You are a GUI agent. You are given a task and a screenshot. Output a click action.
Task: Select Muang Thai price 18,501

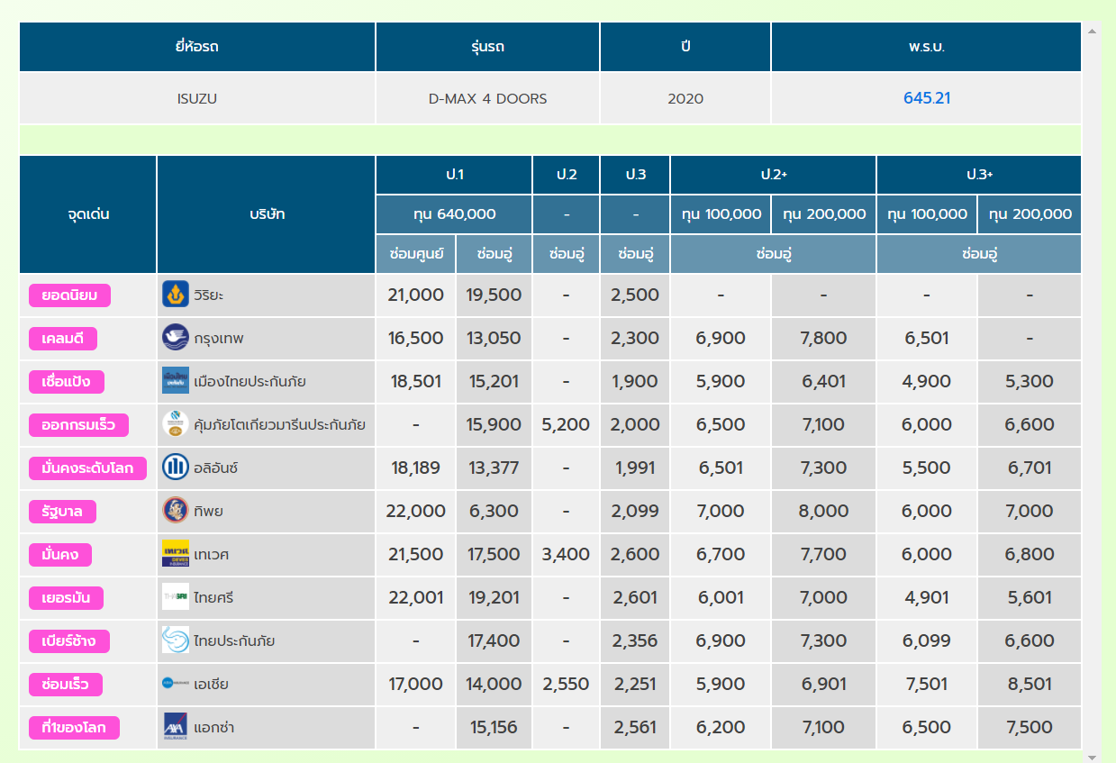click(x=416, y=381)
